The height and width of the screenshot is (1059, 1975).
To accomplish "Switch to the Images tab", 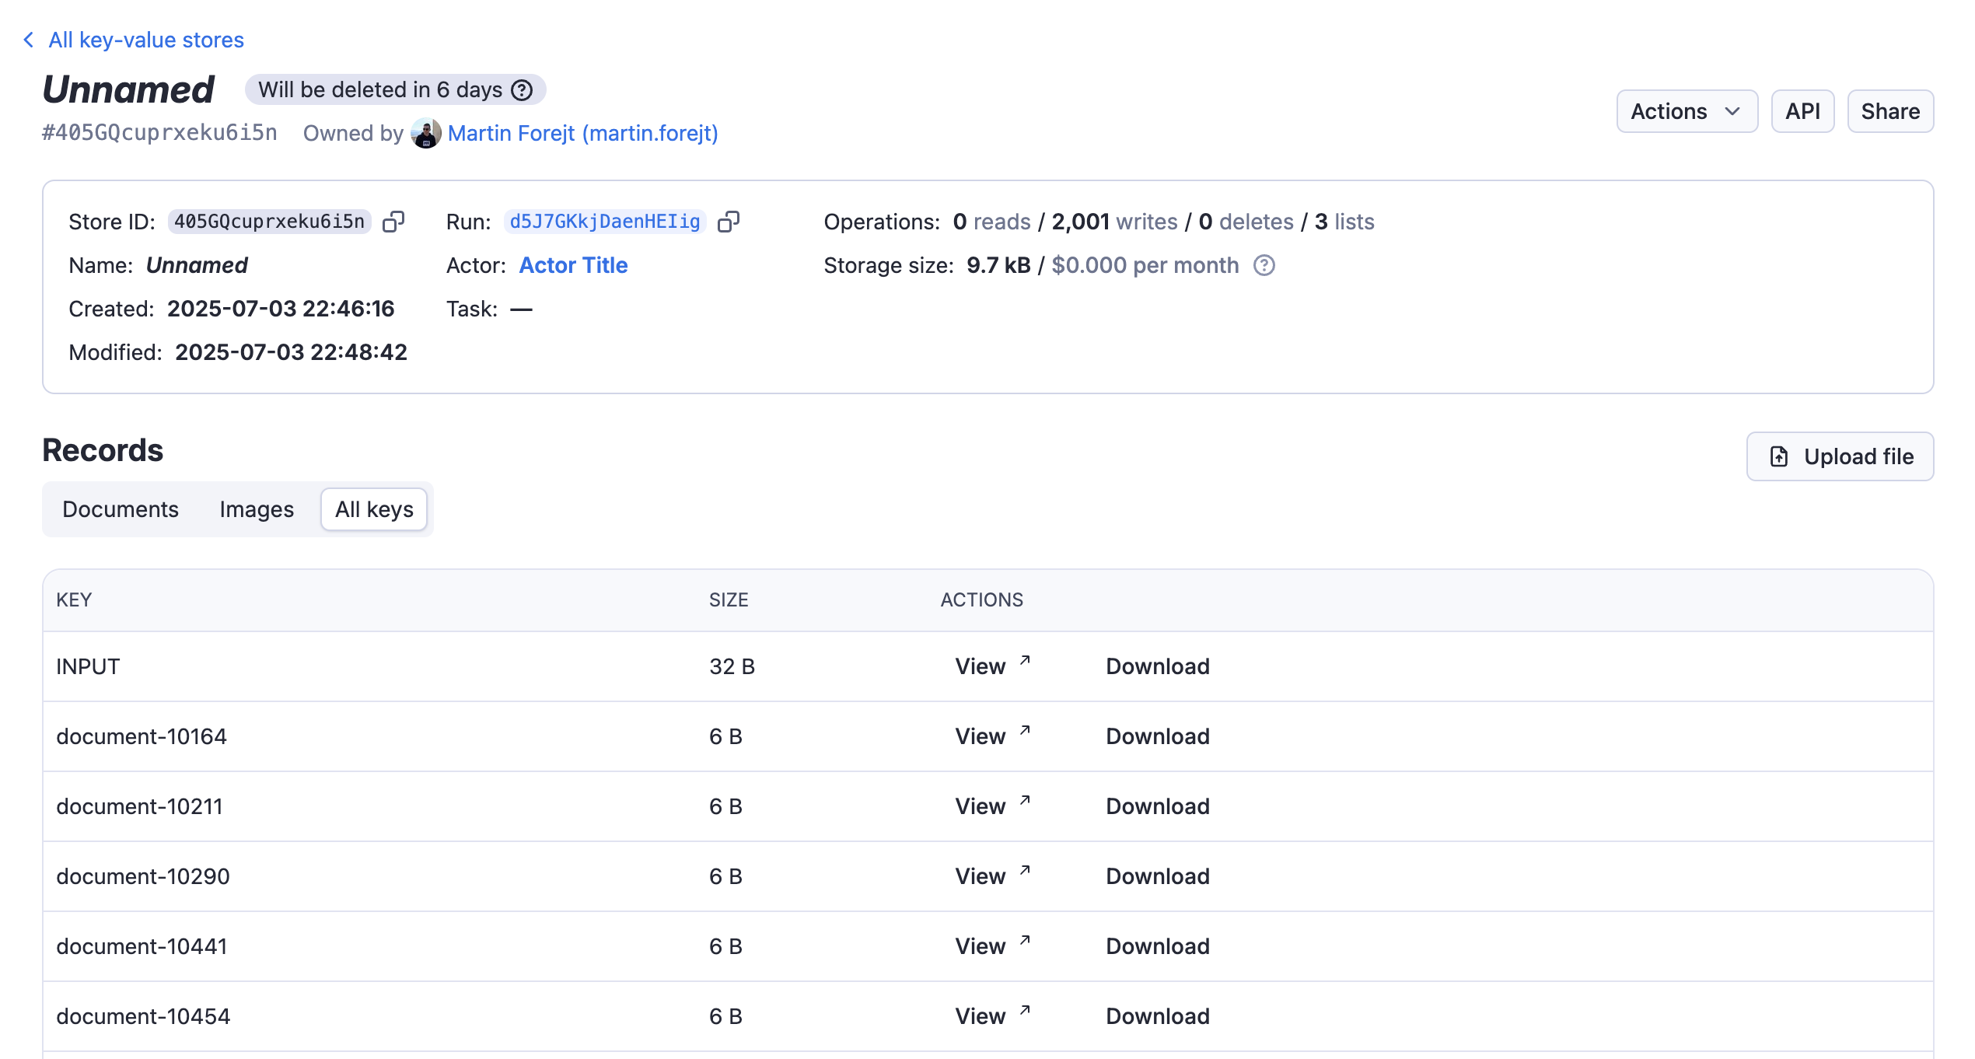I will tap(257, 509).
